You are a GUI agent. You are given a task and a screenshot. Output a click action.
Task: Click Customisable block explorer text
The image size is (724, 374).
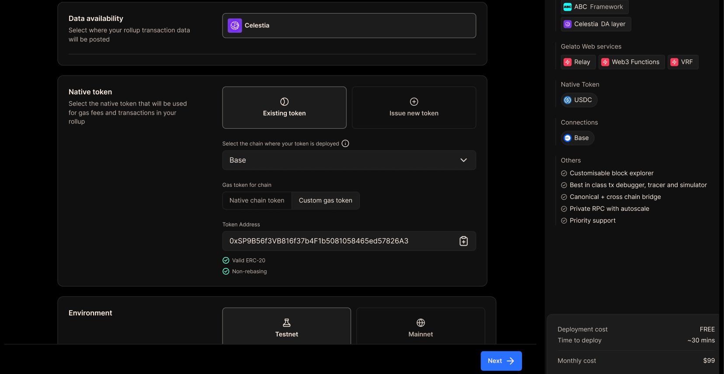(x=612, y=173)
